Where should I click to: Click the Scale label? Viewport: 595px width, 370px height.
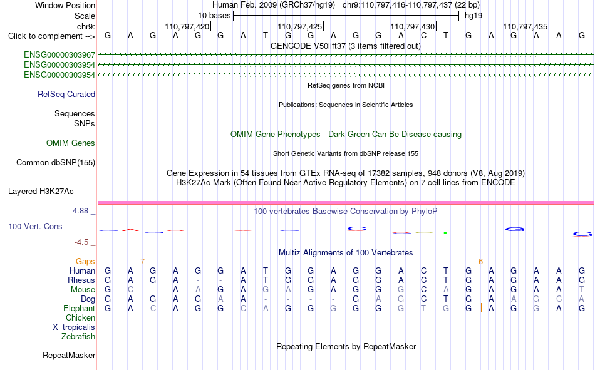point(85,16)
